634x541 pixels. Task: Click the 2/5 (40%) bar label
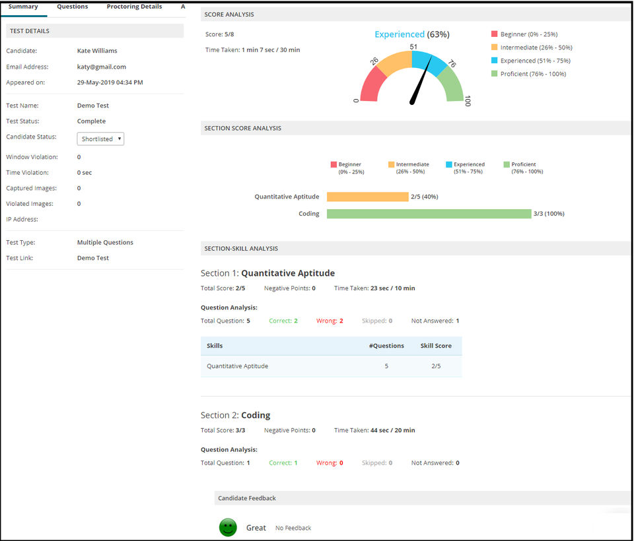[425, 197]
